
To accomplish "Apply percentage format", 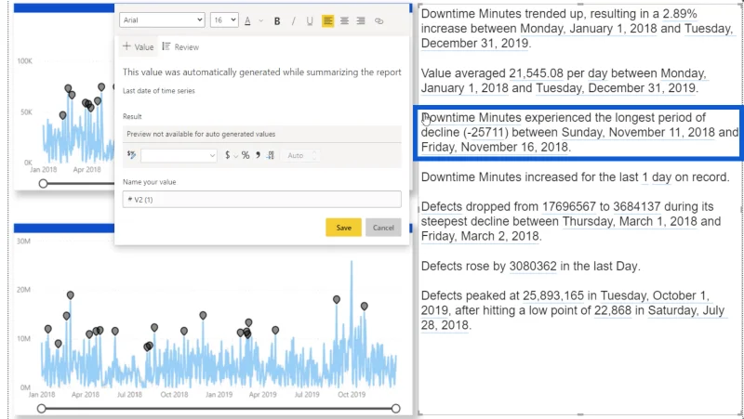I will point(246,155).
